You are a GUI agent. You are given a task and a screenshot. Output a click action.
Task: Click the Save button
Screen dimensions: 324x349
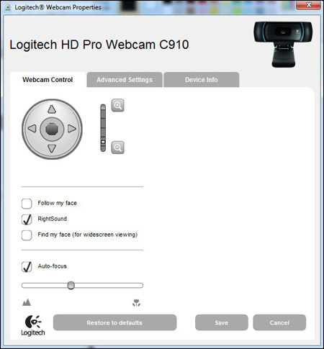coord(222,322)
